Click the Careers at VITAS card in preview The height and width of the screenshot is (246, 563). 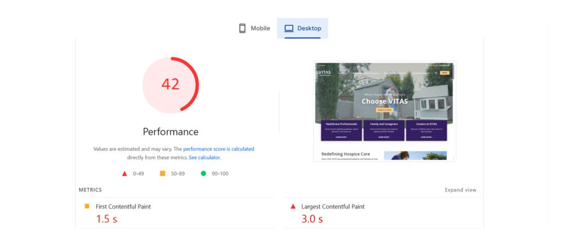[426, 131]
